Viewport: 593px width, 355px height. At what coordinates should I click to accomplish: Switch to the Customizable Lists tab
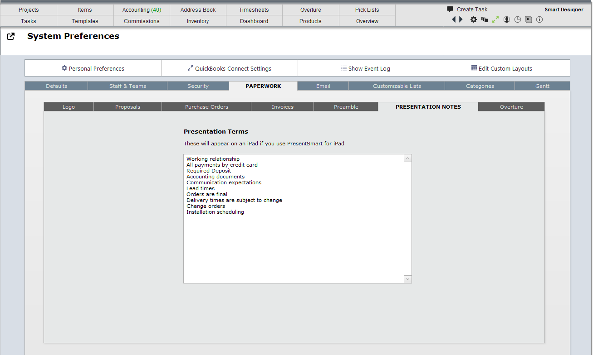click(397, 86)
